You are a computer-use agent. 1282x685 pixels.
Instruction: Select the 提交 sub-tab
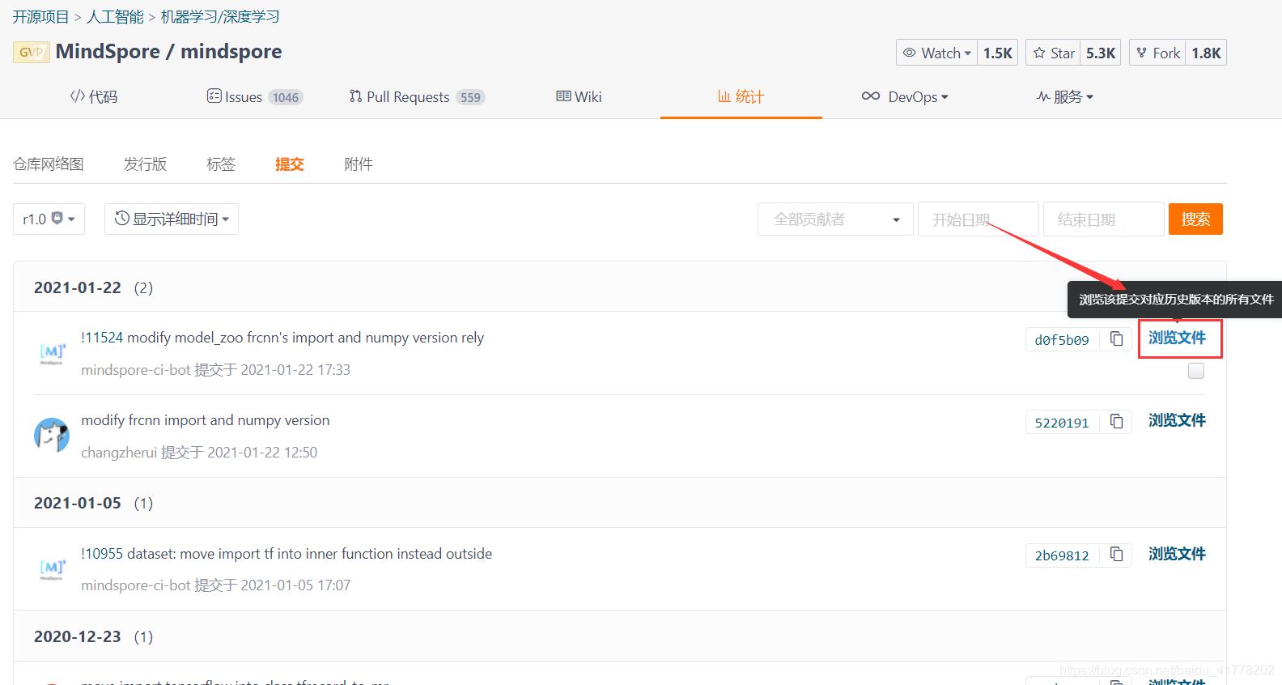tap(289, 164)
